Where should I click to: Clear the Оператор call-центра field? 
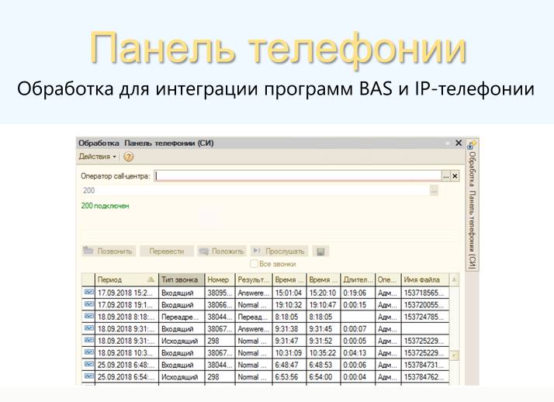pos(455,176)
